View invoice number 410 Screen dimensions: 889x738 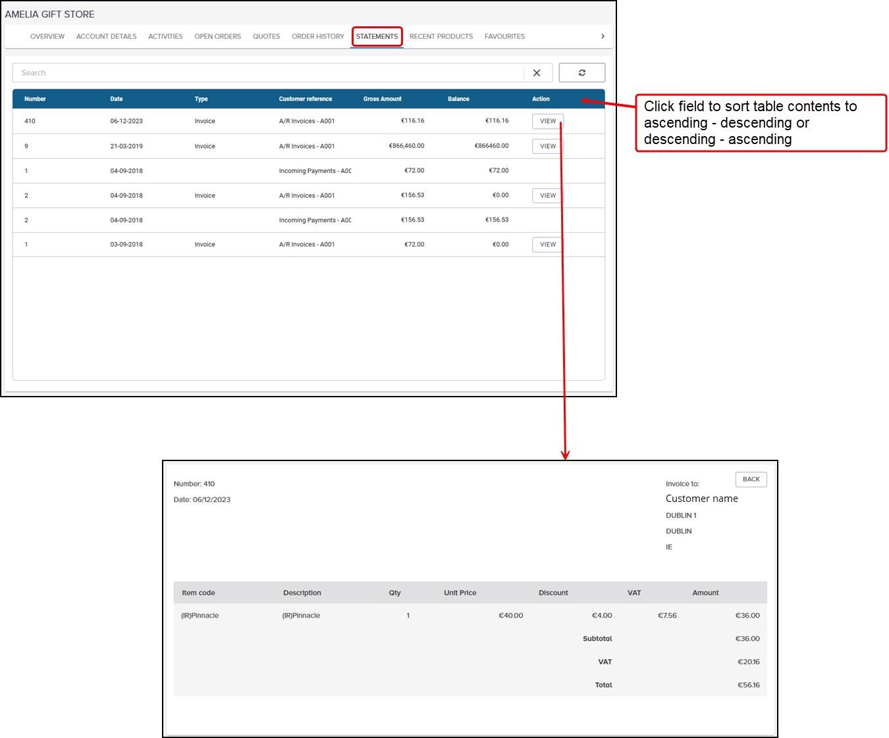(547, 121)
